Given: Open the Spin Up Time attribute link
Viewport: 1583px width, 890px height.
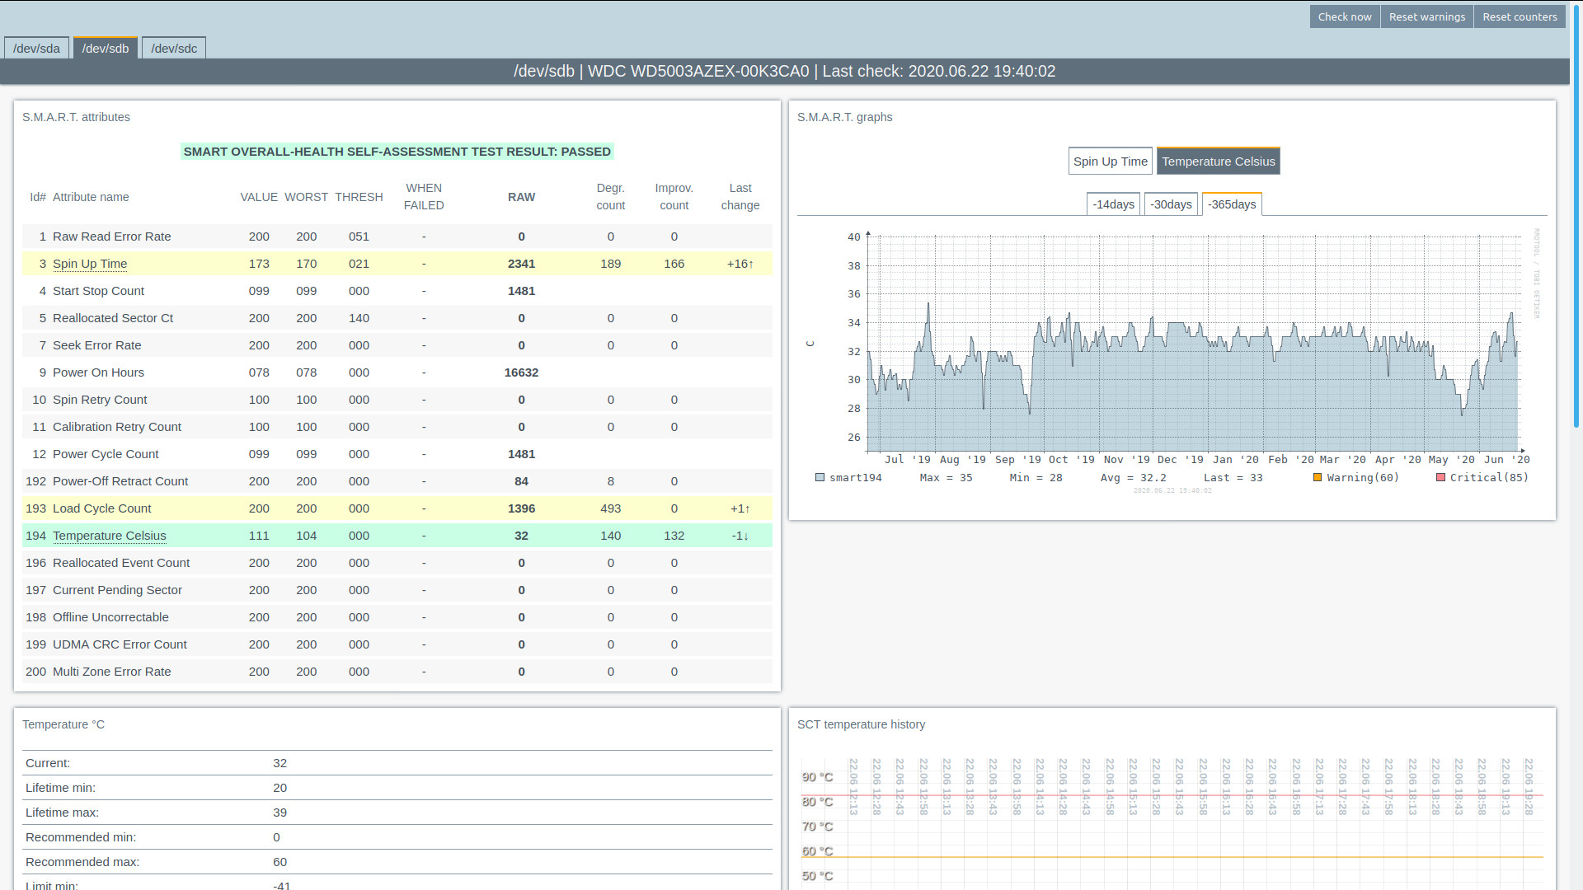Looking at the screenshot, I should (90, 264).
